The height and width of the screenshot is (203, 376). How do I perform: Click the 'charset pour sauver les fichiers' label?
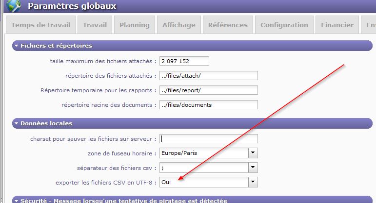tap(93, 139)
